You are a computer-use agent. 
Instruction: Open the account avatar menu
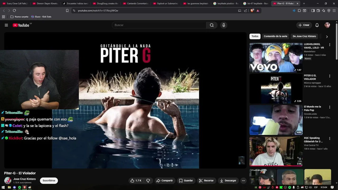327,25
